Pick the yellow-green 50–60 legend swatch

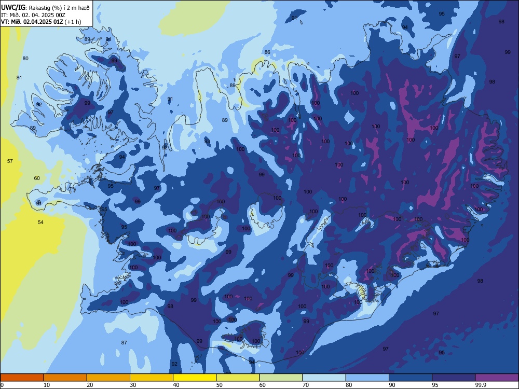[238, 378]
